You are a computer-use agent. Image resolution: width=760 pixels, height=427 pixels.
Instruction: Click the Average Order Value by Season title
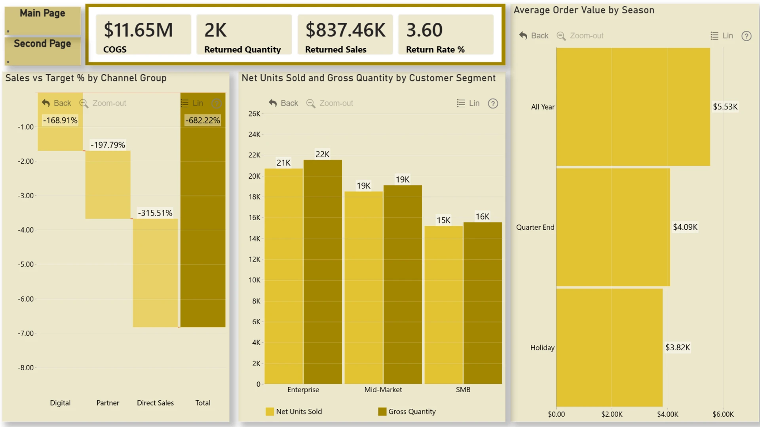click(x=584, y=10)
